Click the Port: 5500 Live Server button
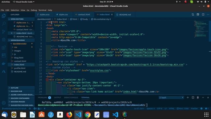Image resolution: width=211 pixels, height=119 pixels. tap(182, 109)
